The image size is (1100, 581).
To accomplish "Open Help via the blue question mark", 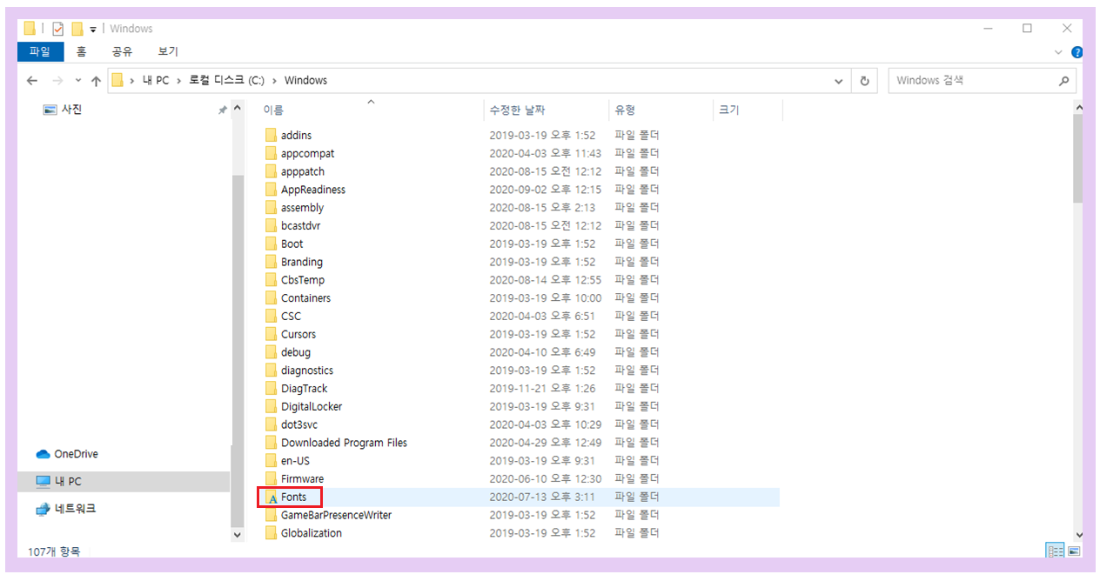I will tap(1077, 52).
